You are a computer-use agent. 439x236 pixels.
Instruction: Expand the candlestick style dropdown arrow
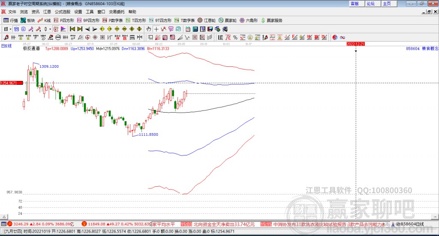click(x=50, y=29)
